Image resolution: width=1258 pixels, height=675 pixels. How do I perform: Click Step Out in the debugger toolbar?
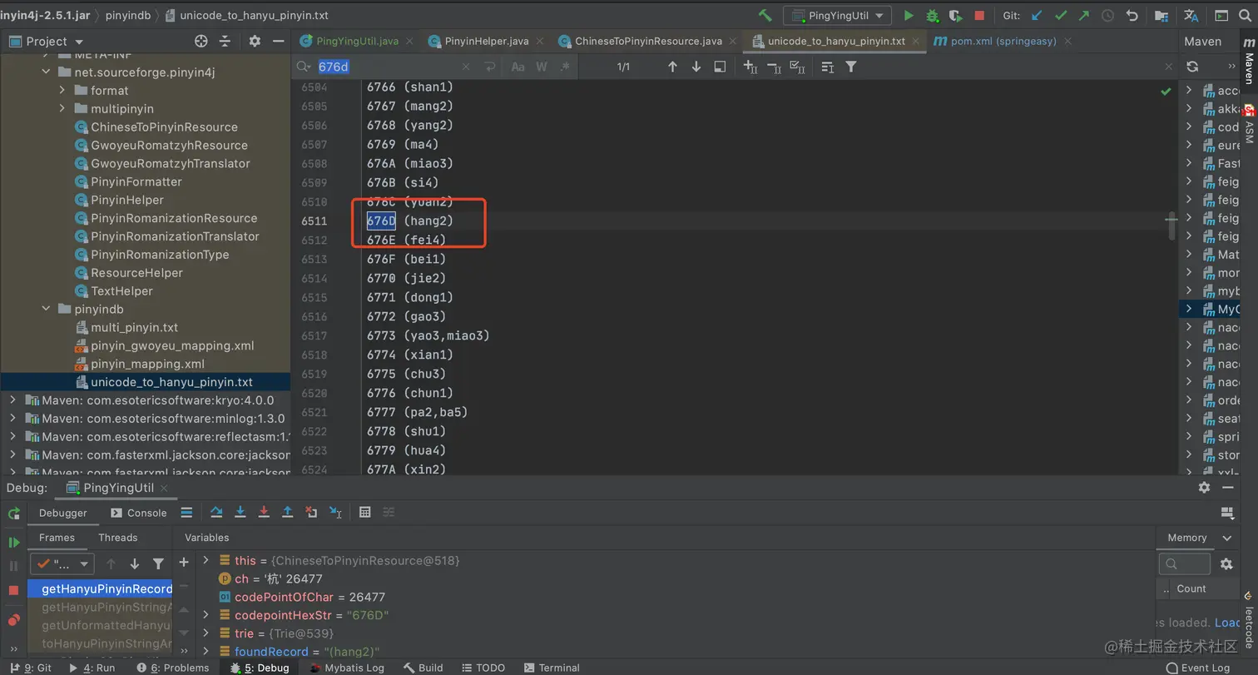click(288, 512)
